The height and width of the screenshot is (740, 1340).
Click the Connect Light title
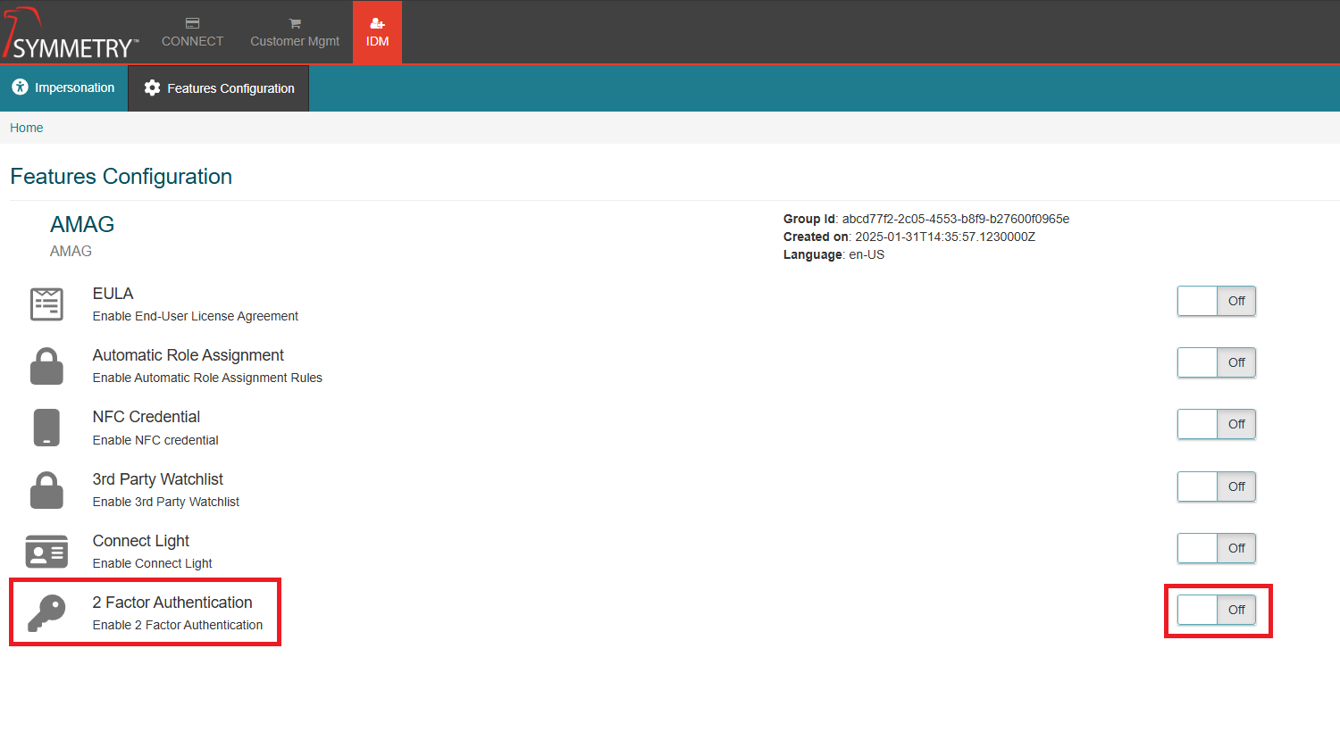coord(141,541)
